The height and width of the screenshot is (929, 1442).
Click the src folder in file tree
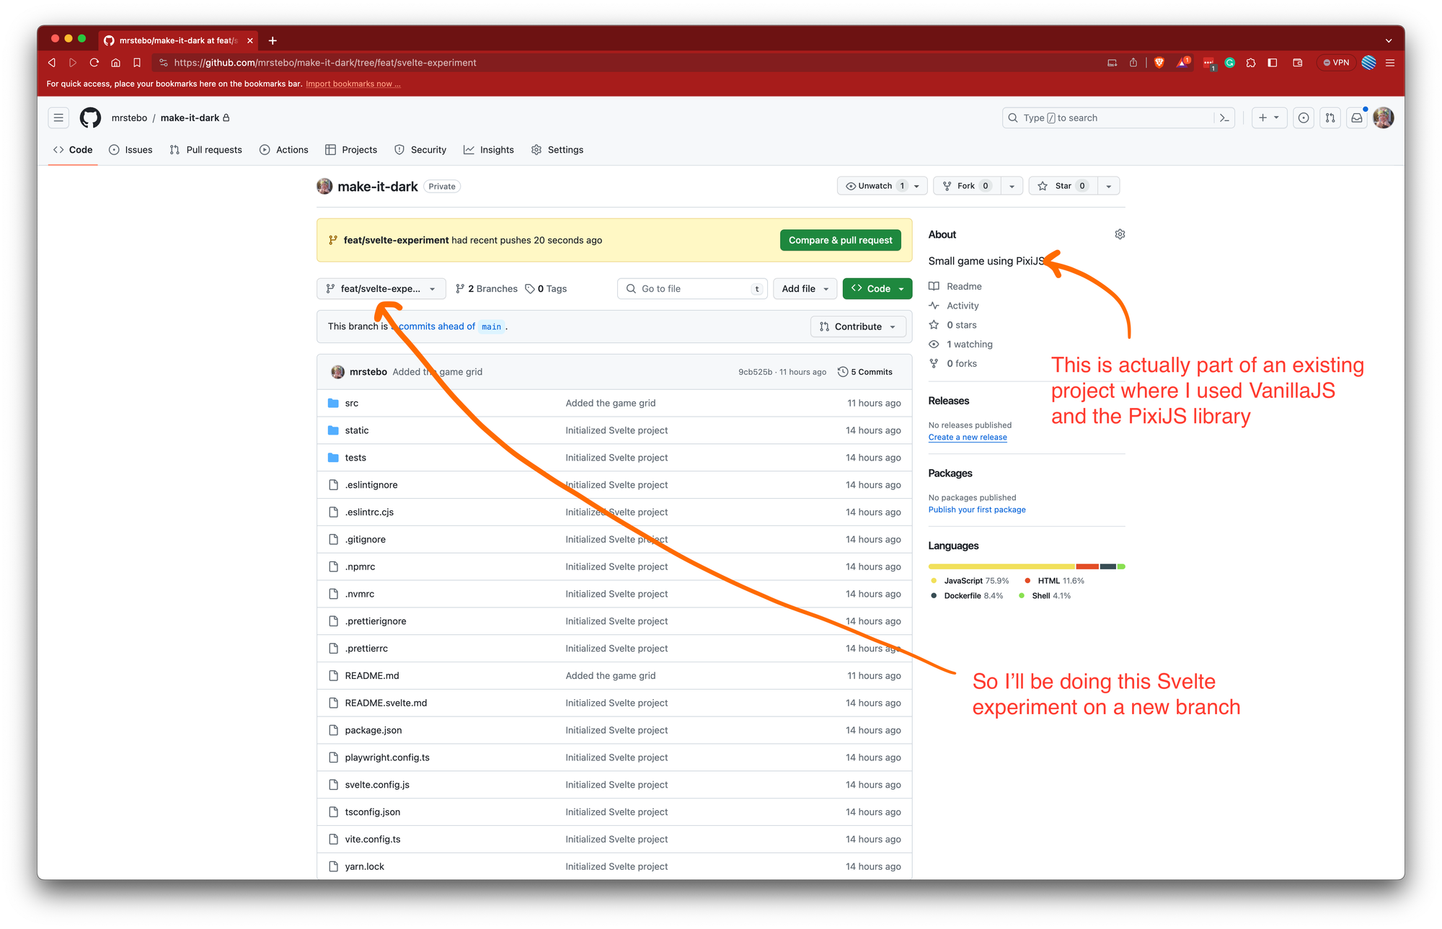(354, 401)
